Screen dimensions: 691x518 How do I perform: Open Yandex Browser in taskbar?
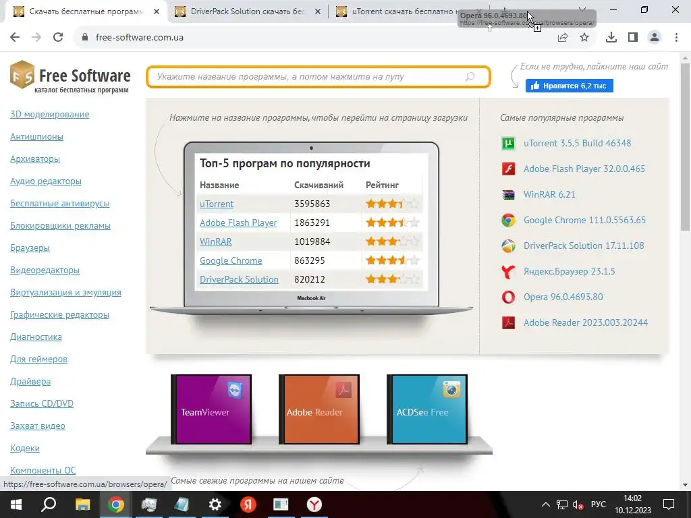pos(314,505)
